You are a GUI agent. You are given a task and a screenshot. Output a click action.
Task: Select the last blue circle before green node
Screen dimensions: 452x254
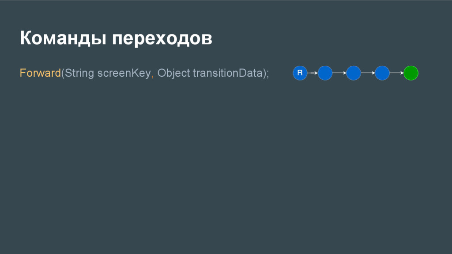pyautogui.click(x=382, y=73)
